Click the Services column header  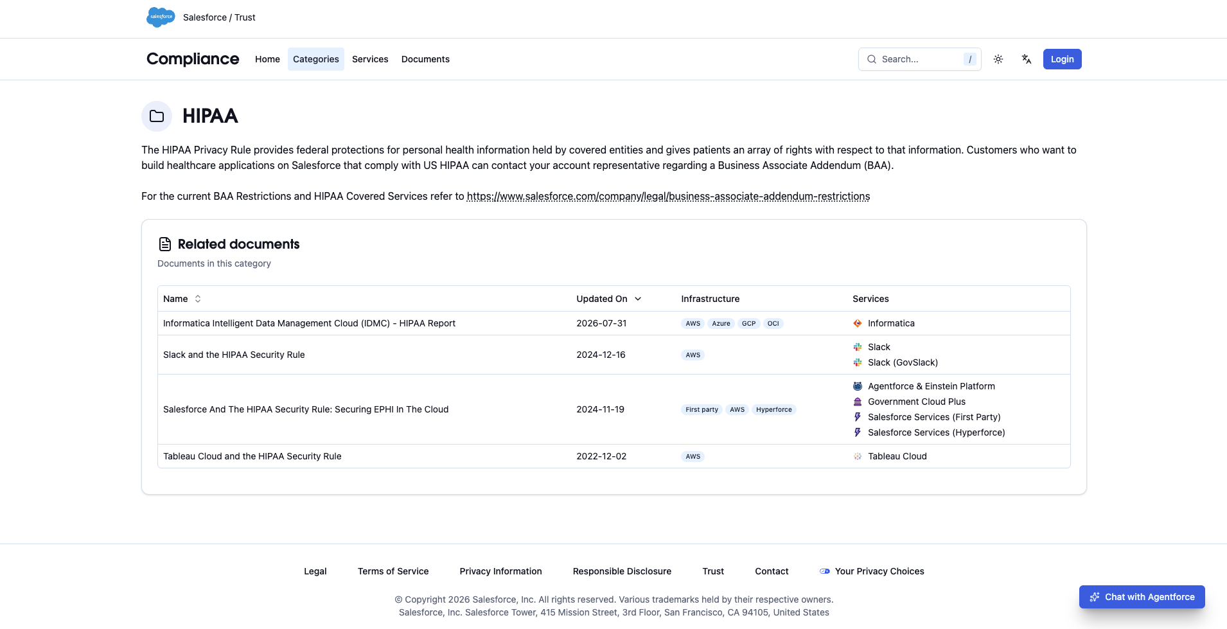[x=870, y=299]
